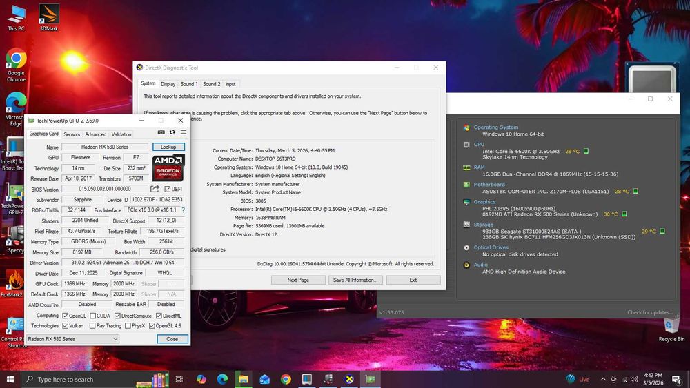Open the Recycle Bin on the desktop
Screen dimensions: 690x388
point(671,329)
